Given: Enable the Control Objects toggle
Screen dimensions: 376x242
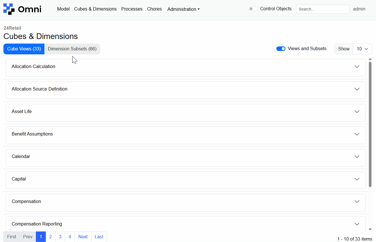Looking at the screenshot, I should [253, 9].
